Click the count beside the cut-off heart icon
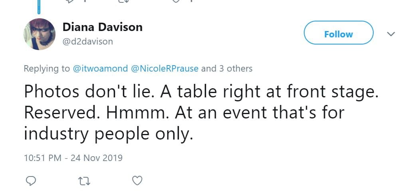This screenshot has height=192, width=416. (x=191, y=1)
